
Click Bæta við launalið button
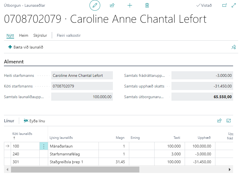(26, 47)
